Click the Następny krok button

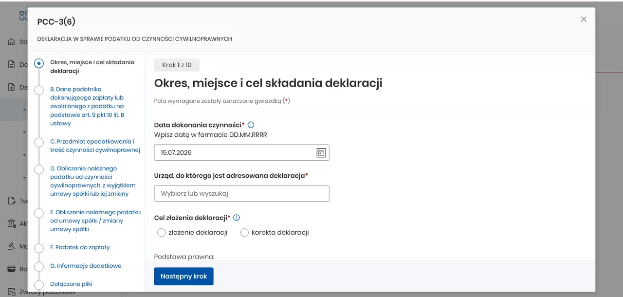[x=184, y=276]
